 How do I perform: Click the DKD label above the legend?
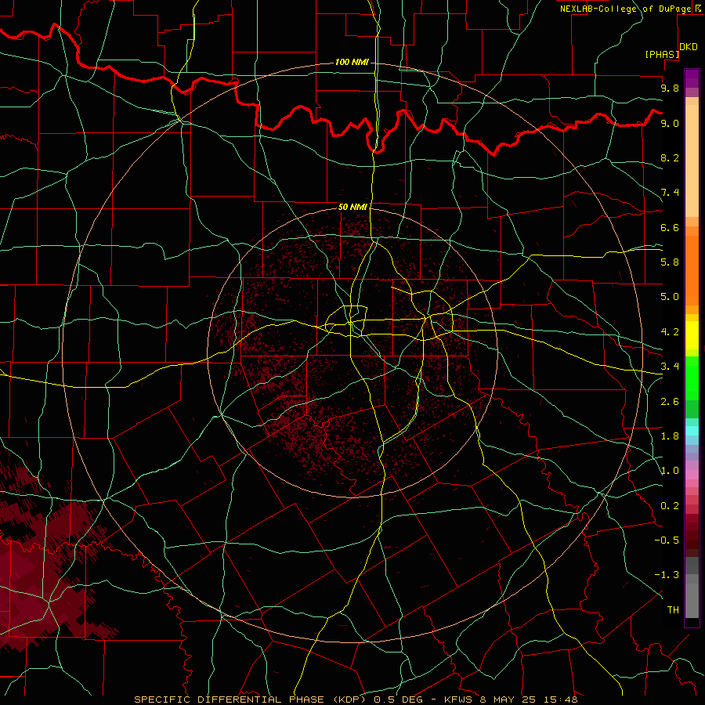click(x=689, y=47)
